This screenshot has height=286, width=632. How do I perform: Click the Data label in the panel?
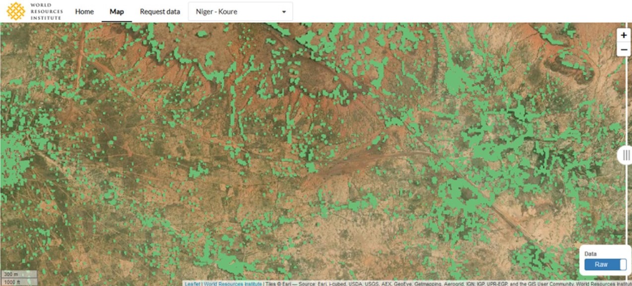coord(590,254)
